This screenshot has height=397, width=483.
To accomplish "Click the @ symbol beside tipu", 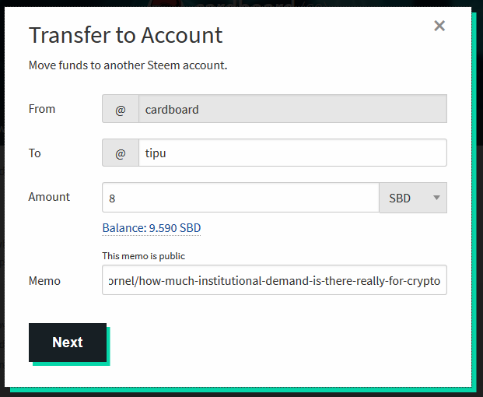I will 121,153.
